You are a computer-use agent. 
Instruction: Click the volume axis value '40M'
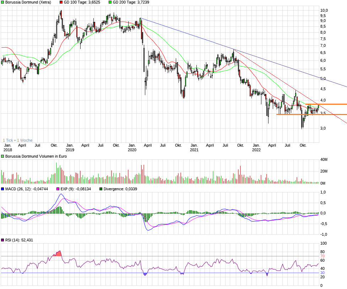coord(324,159)
